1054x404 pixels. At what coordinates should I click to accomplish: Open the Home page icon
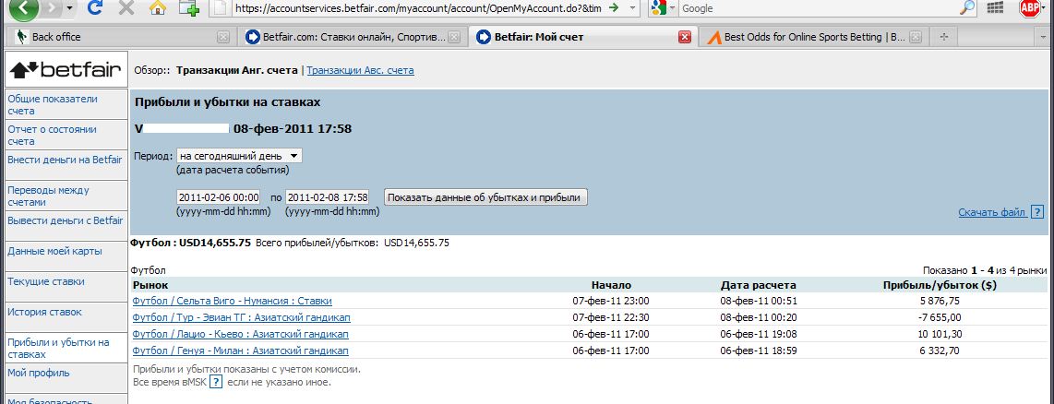click(157, 8)
